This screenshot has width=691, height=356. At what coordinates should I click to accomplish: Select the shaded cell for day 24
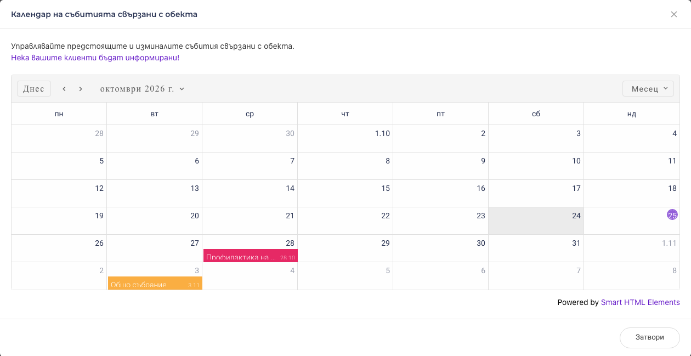pos(536,221)
